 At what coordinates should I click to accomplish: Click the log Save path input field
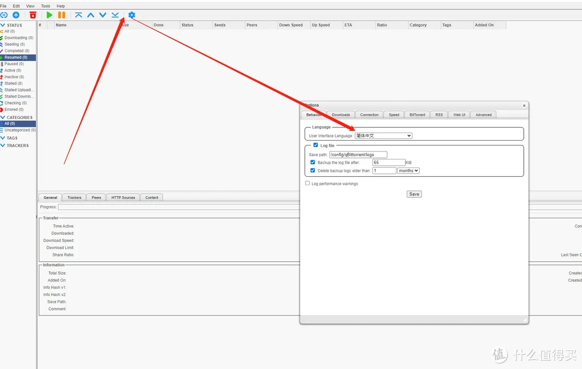pyautogui.click(x=358, y=155)
